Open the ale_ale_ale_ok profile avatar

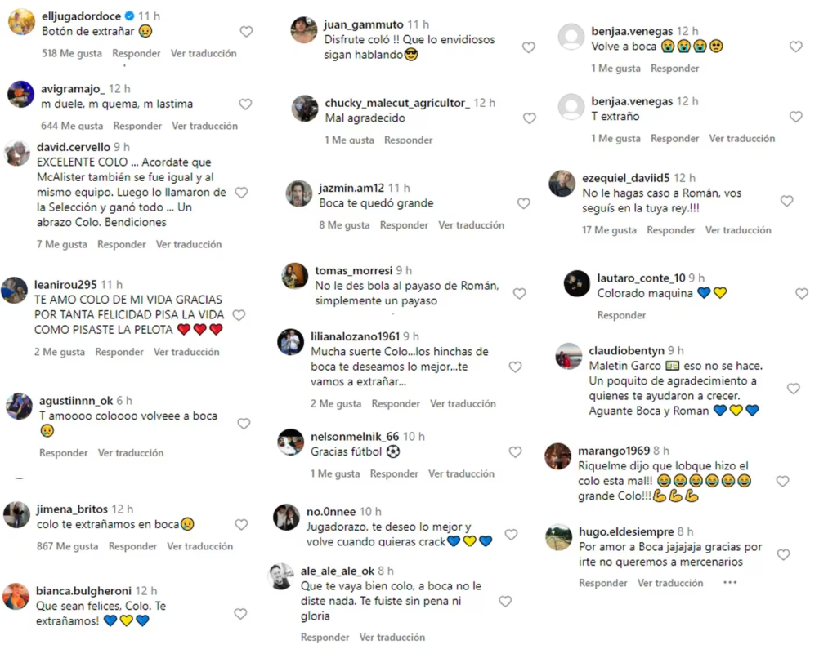click(281, 576)
